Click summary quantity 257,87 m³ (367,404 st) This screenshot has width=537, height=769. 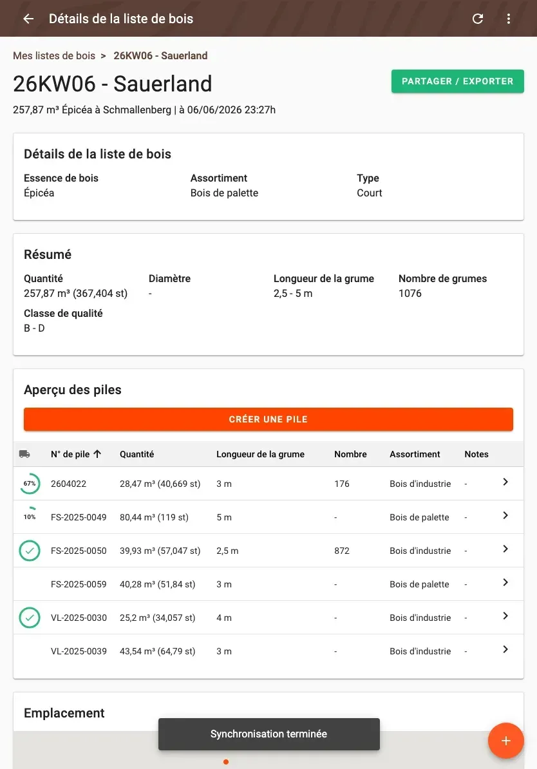click(x=75, y=293)
